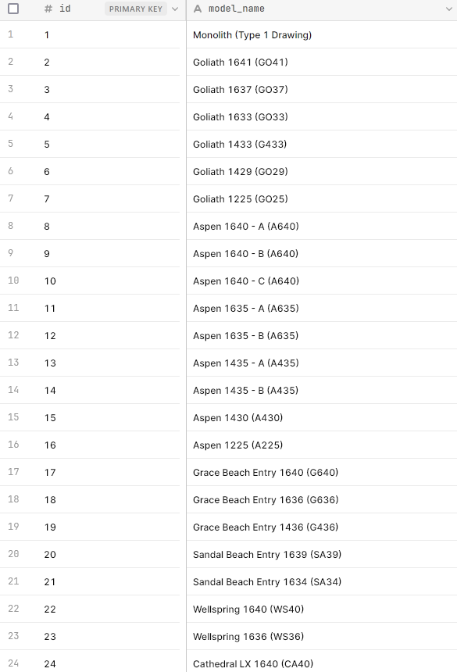457x672 pixels.
Task: Toggle the select-all rows checkbox
Action: [13, 9]
